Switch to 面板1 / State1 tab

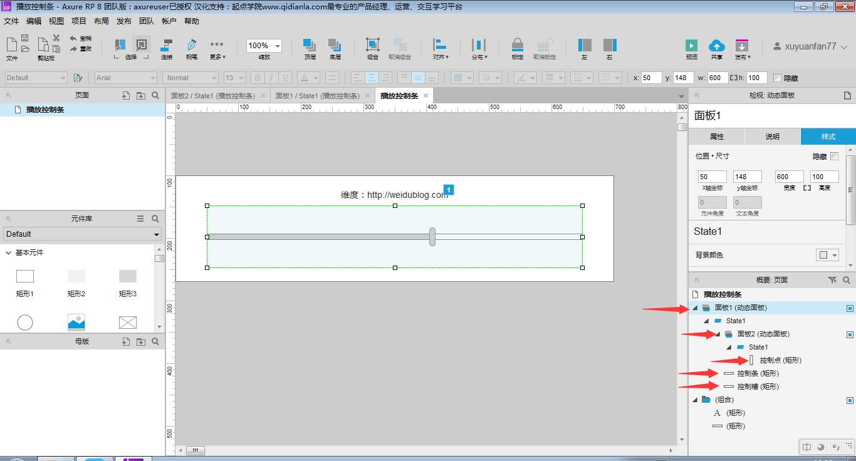coord(318,96)
